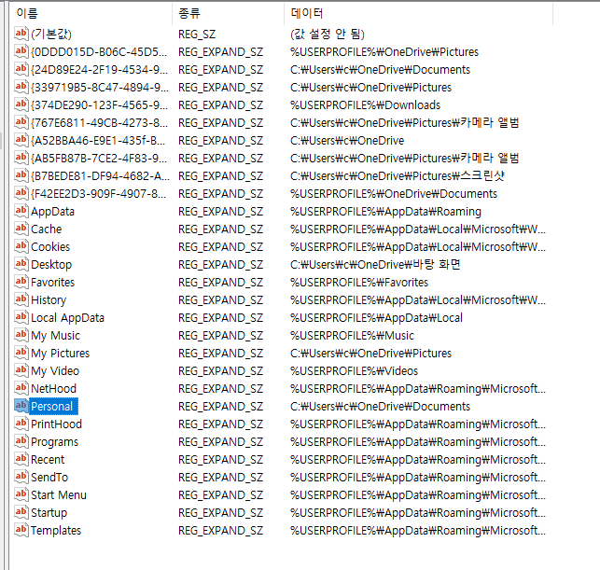
Task: Click the C:₩Users₩c₩OneDrive data cell
Action: click(347, 140)
